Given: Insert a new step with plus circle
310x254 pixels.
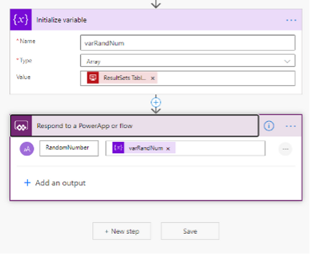Looking at the screenshot, I should point(156,102).
